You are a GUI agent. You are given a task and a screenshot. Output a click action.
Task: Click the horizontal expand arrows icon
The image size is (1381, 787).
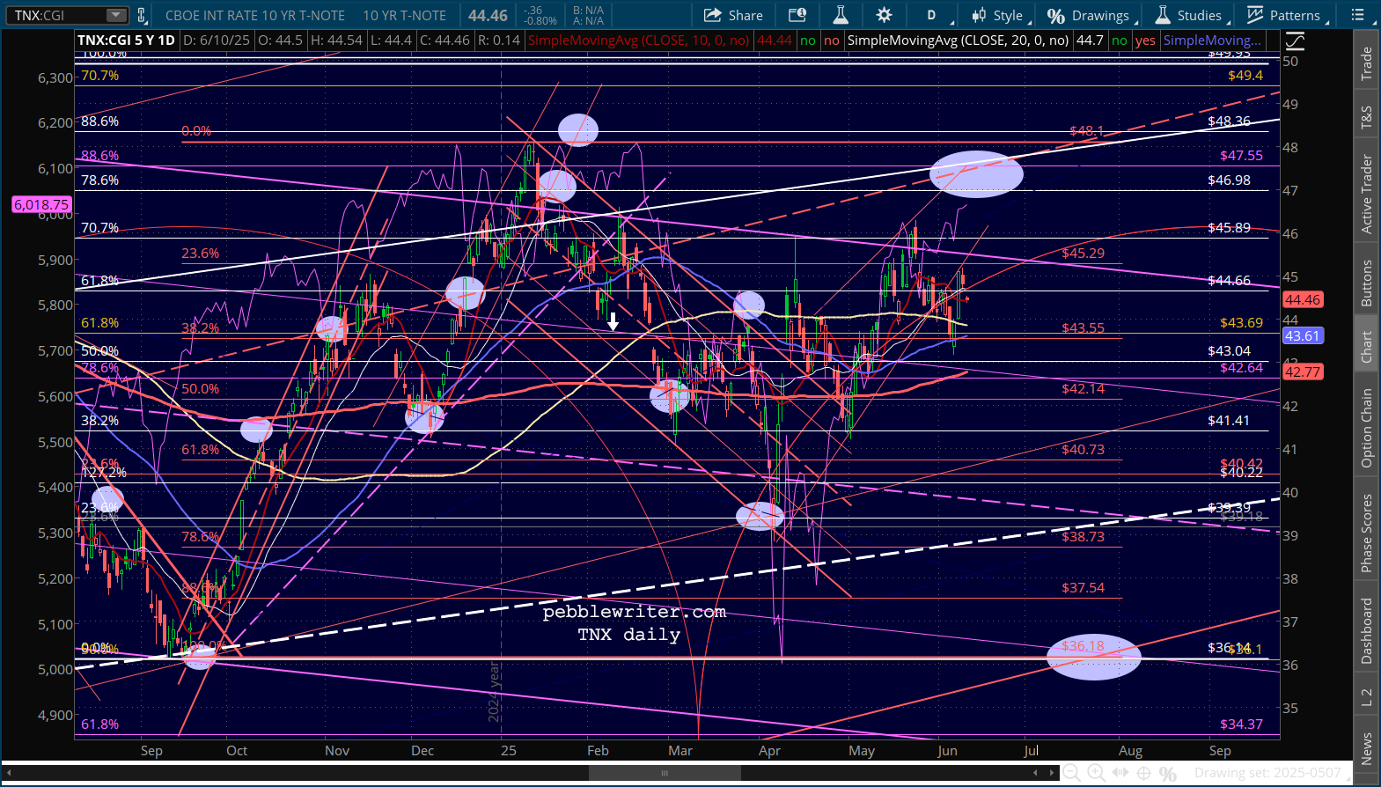coord(1120,773)
